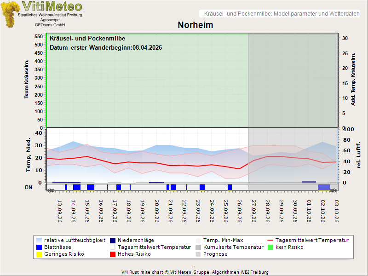
Task: Click the Prognose legend swatch
Action: [198, 254]
